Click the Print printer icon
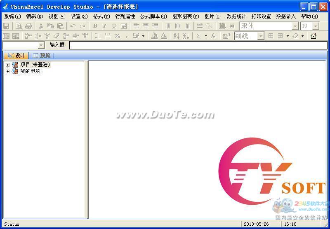This screenshot has height=229, width=330. 28,26
